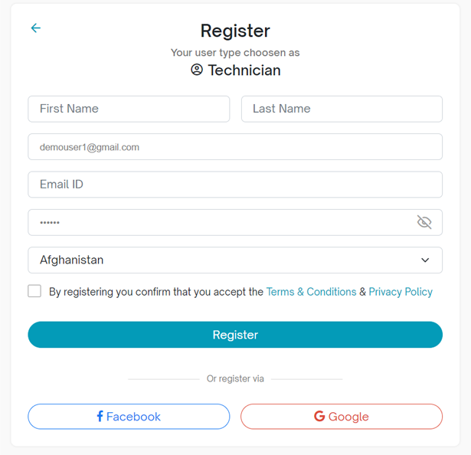This screenshot has width=471, height=455.
Task: Open the Terms & Conditions link
Action: tap(311, 292)
